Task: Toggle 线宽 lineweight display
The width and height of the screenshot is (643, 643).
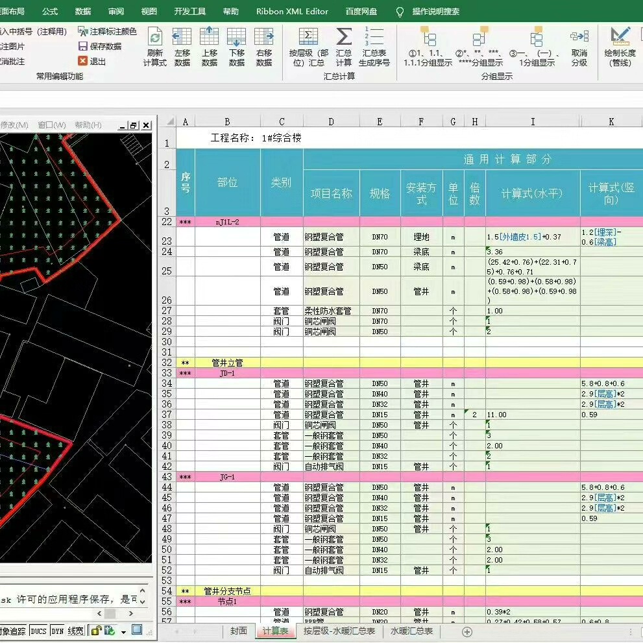Action: tap(76, 630)
